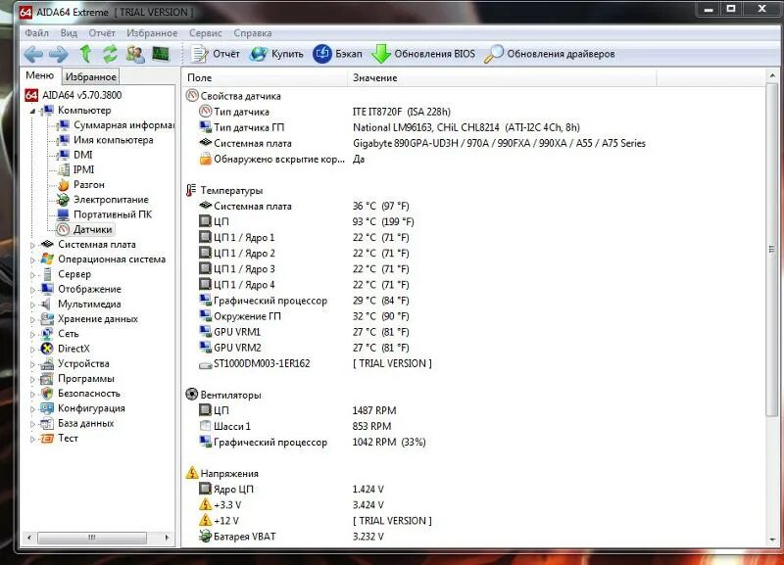Expand the Мультимедиа tree node
This screenshot has height=565, width=784.
(x=33, y=306)
